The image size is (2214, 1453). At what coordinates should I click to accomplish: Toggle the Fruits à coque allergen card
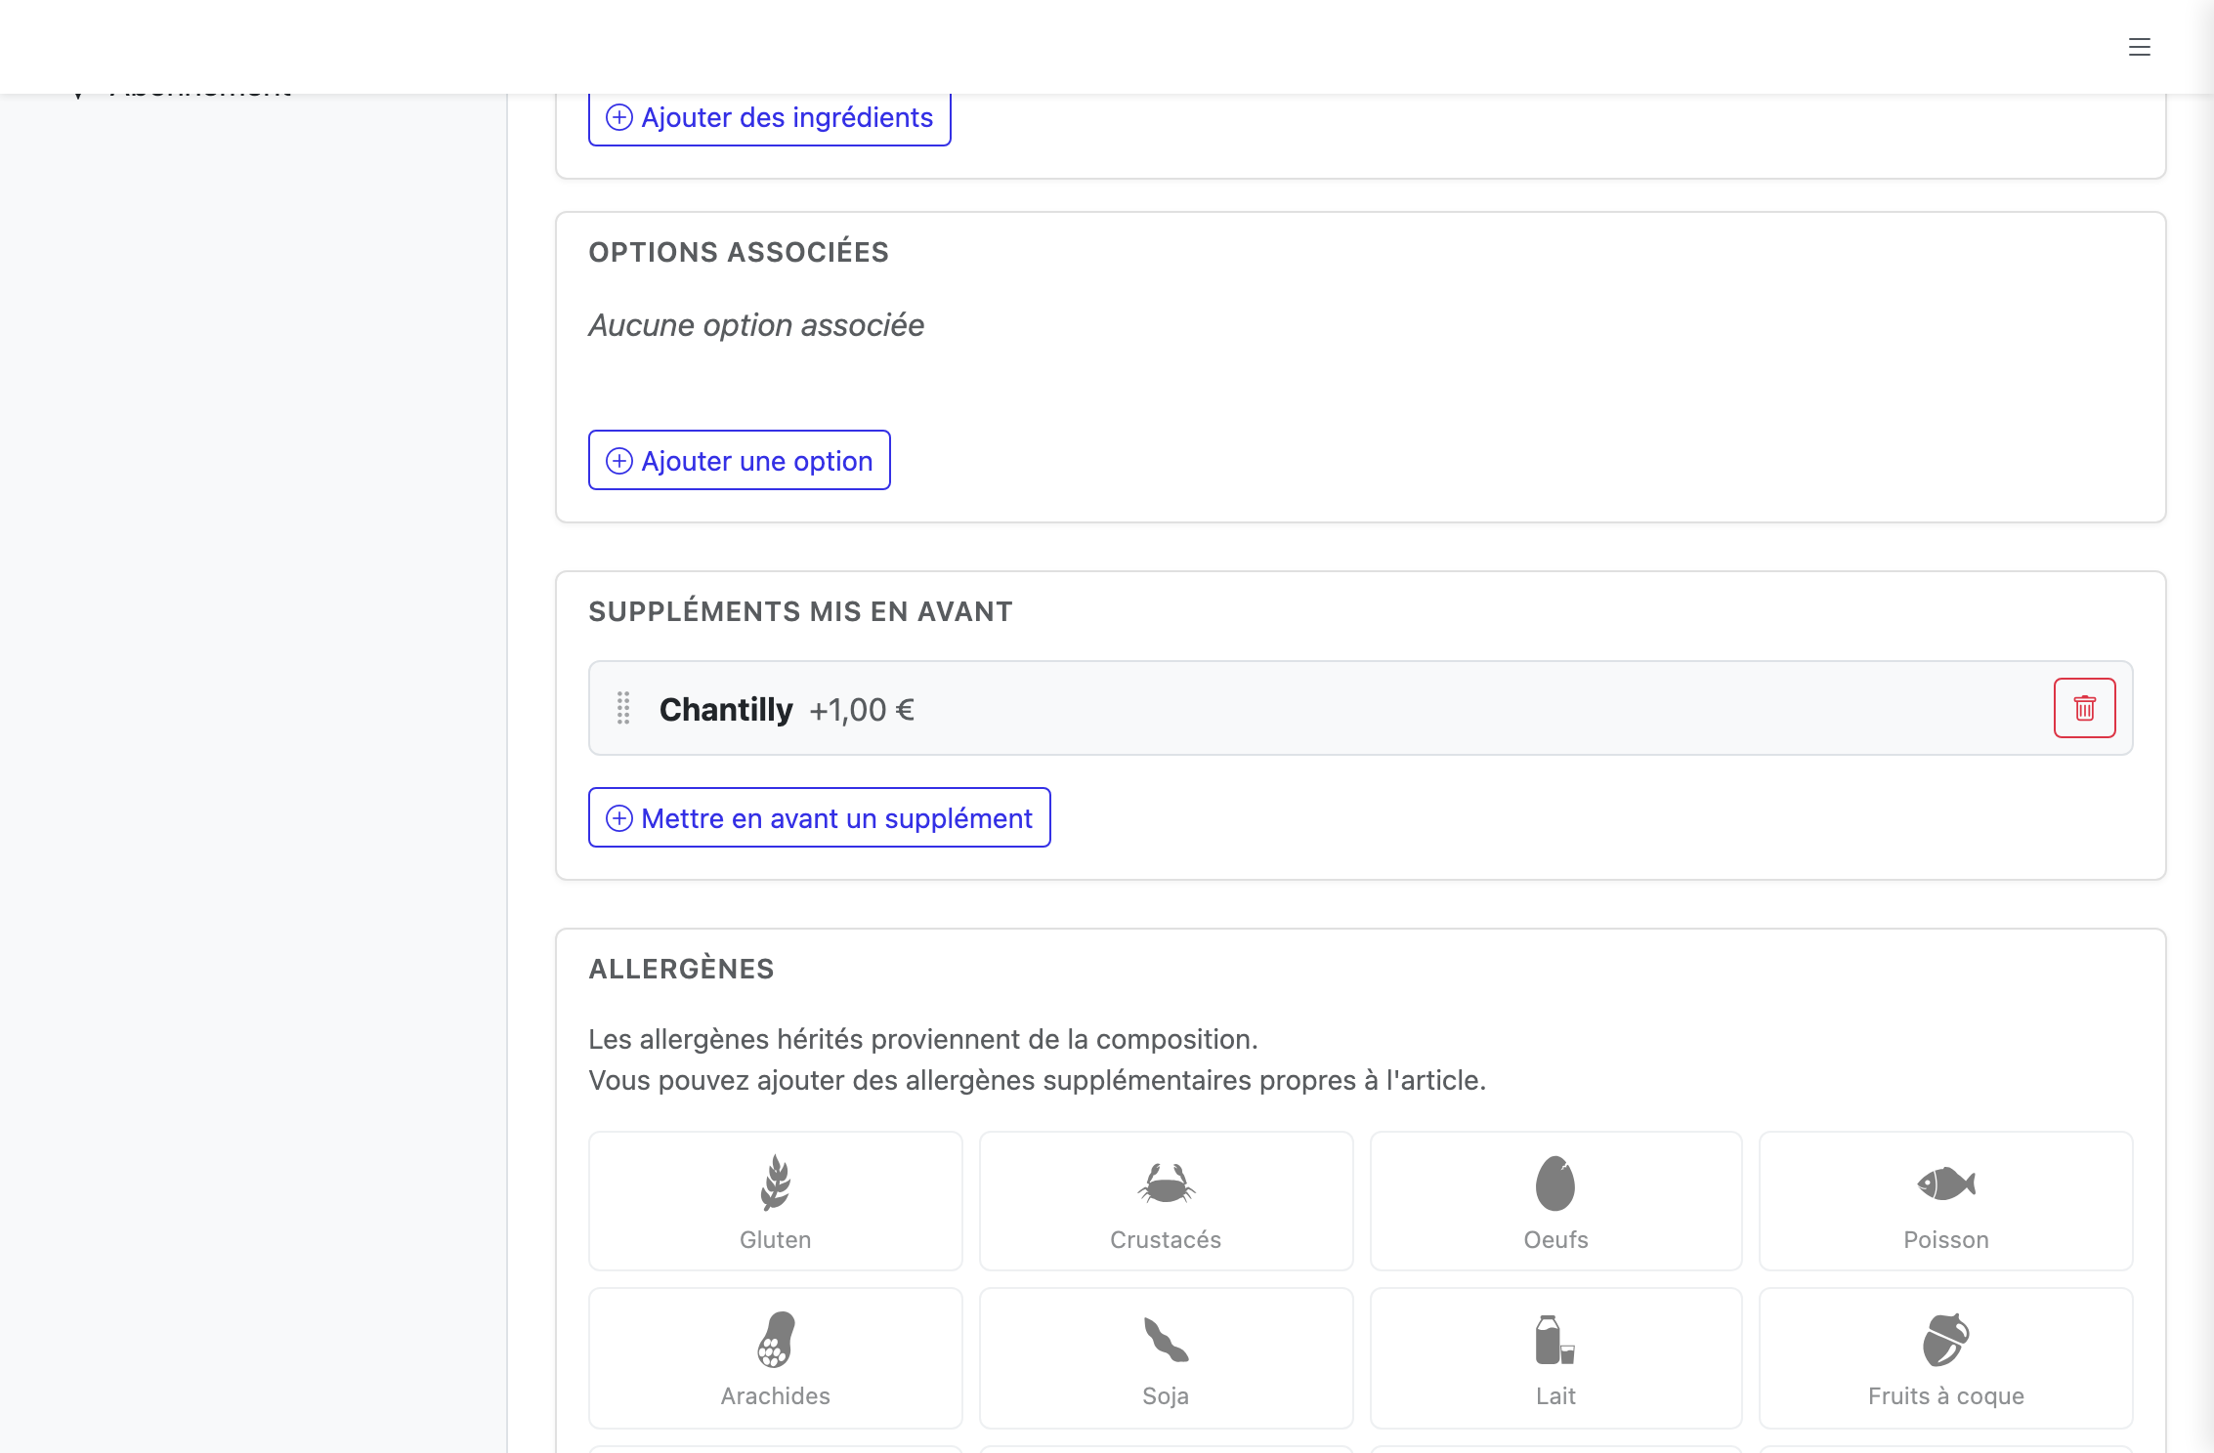tap(1945, 1357)
